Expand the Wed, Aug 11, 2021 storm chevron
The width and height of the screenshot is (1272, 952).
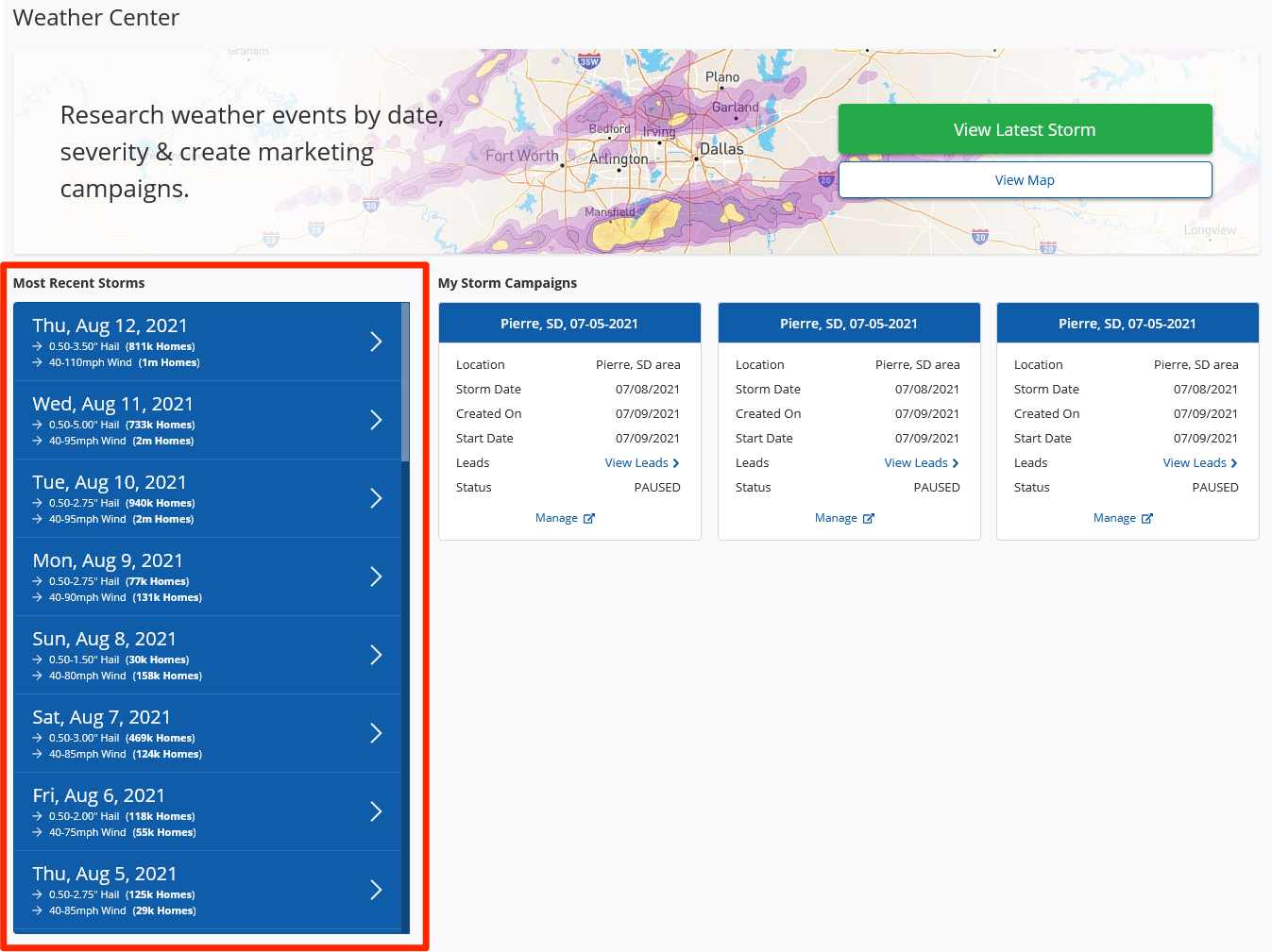click(x=376, y=420)
